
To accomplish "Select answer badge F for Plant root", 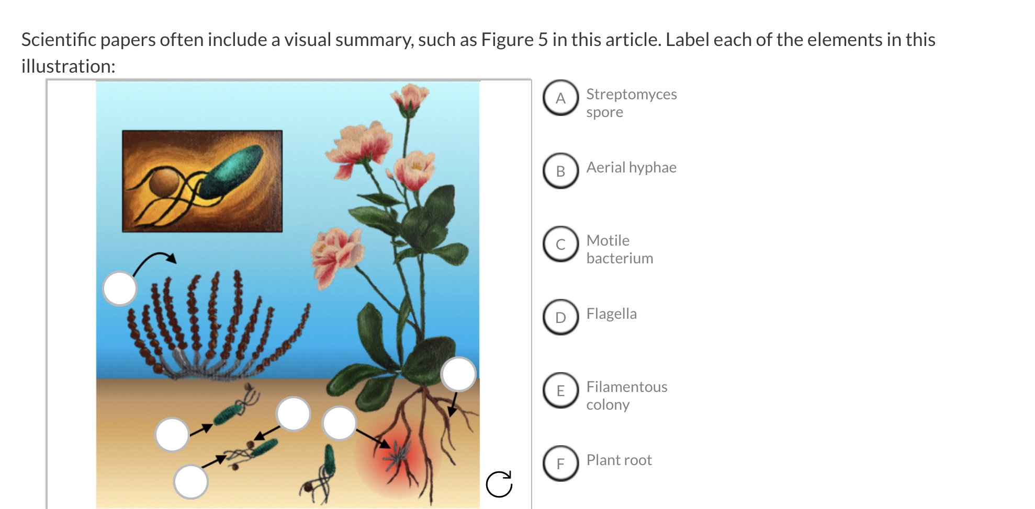I will click(x=560, y=464).
